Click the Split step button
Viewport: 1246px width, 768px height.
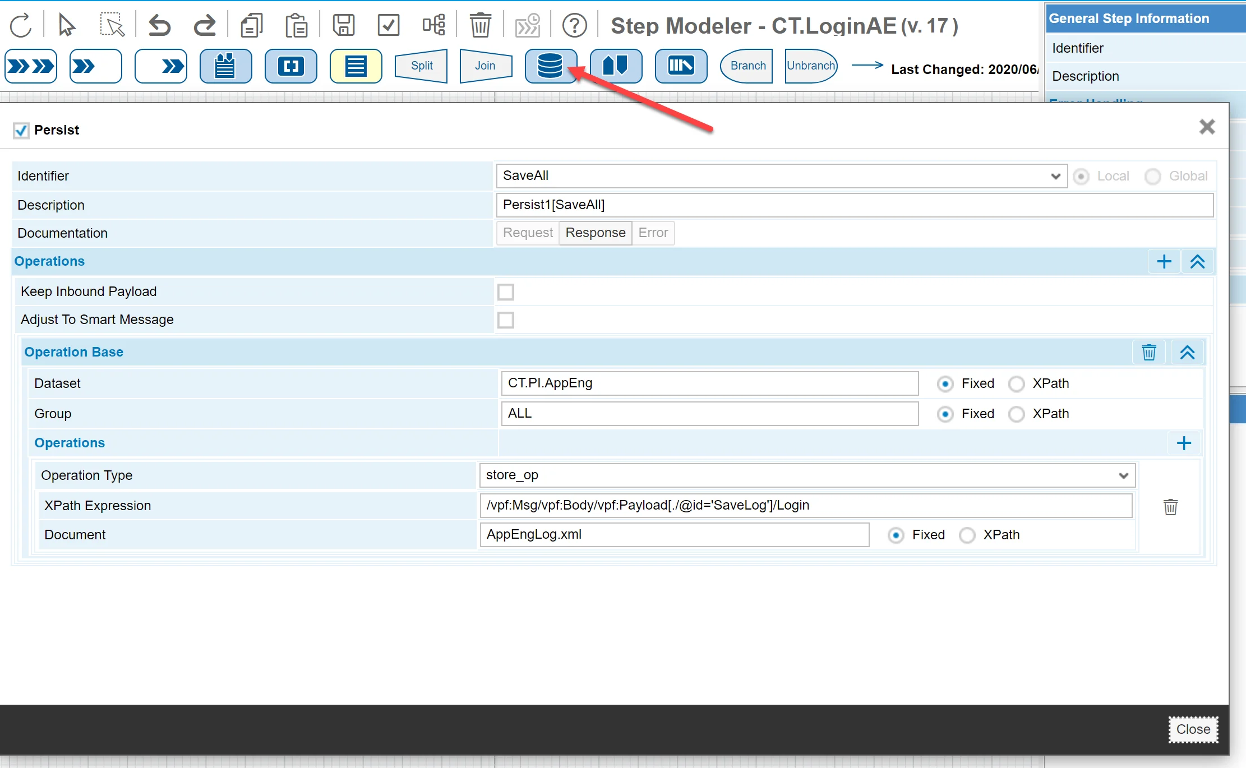pos(421,66)
